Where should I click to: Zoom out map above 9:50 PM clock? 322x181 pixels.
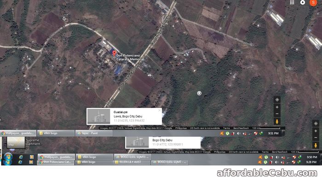coord(316,137)
